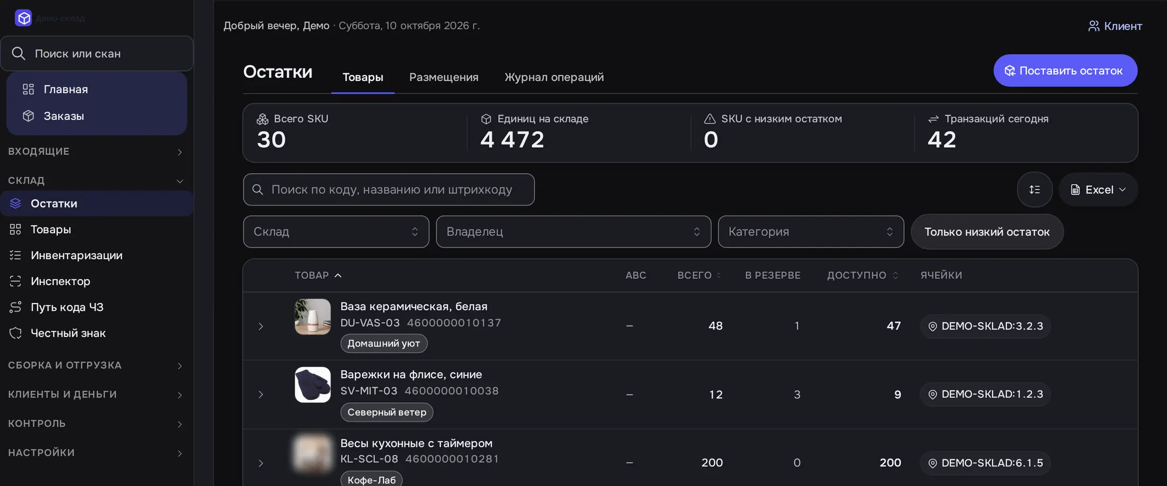Image resolution: width=1167 pixels, height=486 pixels.
Task: Click the location pin for DEMO-SKLAD:1.2.3
Action: [933, 394]
